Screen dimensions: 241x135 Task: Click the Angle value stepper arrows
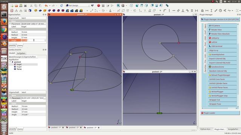(x=45, y=40)
